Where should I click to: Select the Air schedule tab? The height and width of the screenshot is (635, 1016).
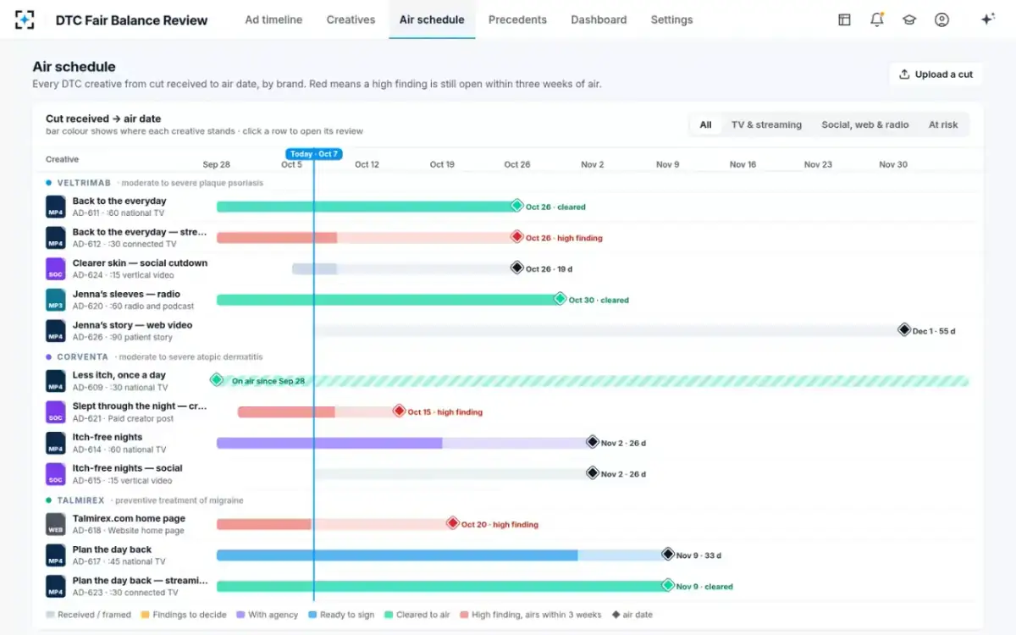pos(432,19)
